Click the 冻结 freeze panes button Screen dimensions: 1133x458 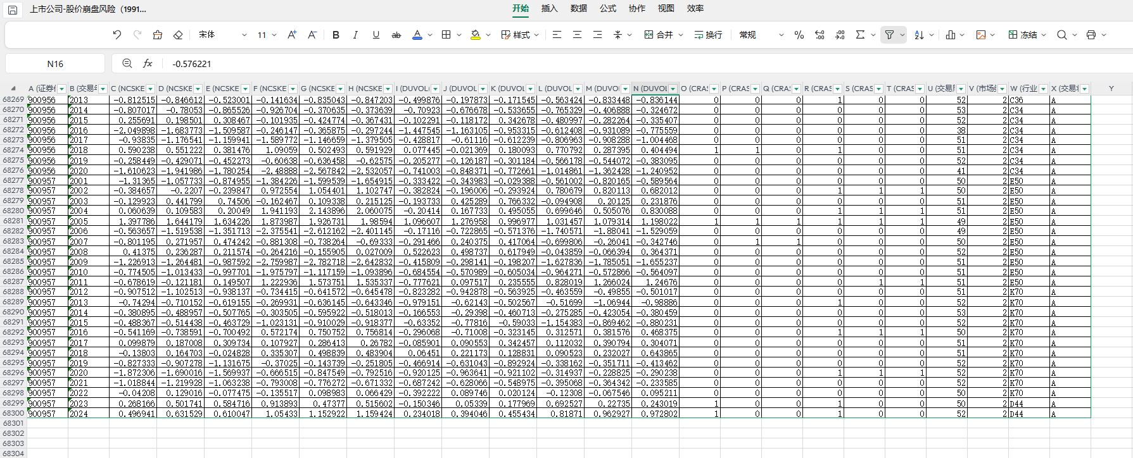[1023, 35]
